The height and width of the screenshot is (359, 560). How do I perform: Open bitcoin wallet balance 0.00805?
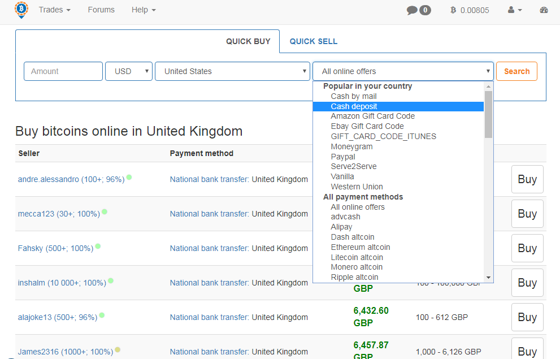470,10
